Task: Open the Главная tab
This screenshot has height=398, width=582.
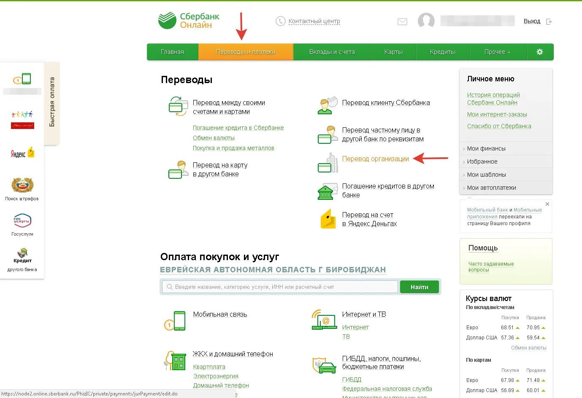Action: click(172, 52)
